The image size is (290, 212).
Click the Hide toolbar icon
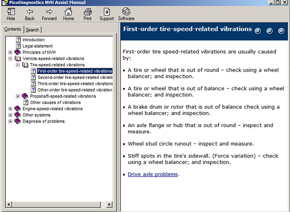pyautogui.click(x=11, y=14)
